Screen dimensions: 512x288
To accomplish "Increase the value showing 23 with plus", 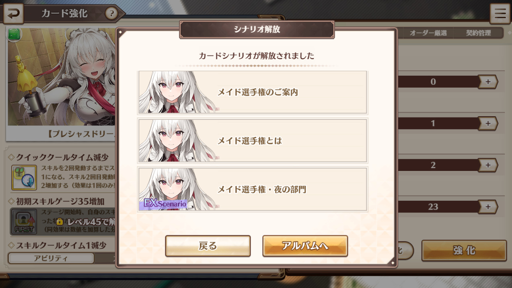I will coord(488,207).
